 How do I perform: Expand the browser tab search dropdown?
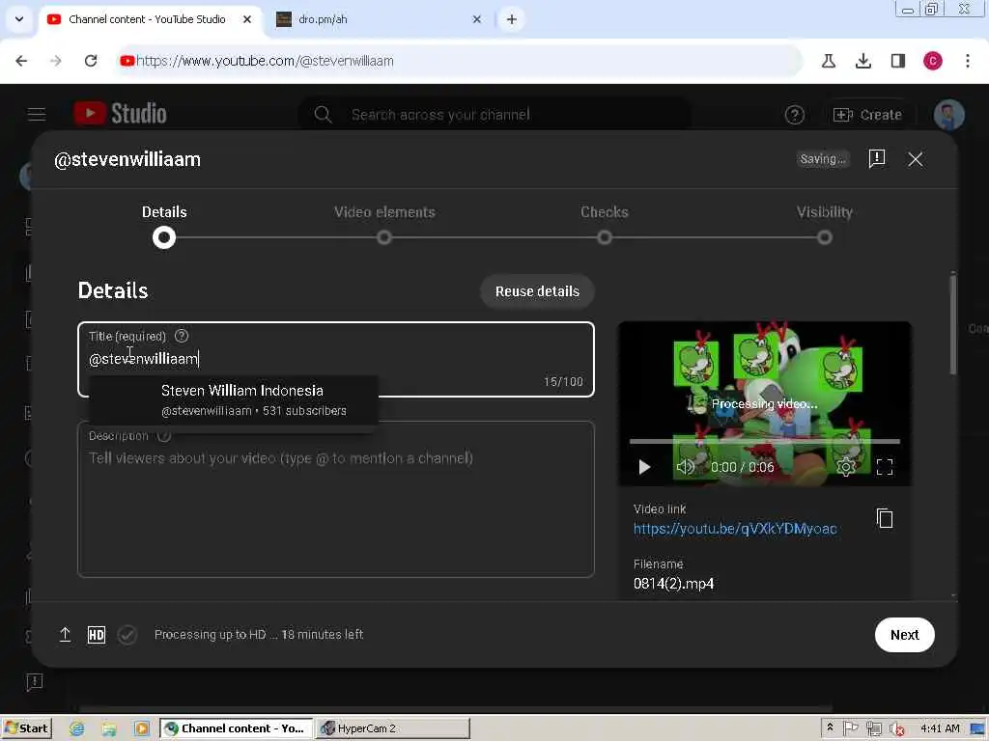[19, 19]
